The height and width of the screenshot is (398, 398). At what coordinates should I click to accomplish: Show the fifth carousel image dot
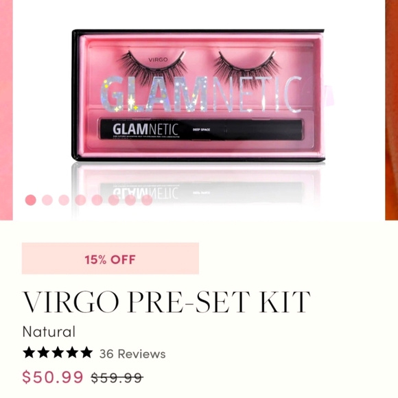(97, 200)
